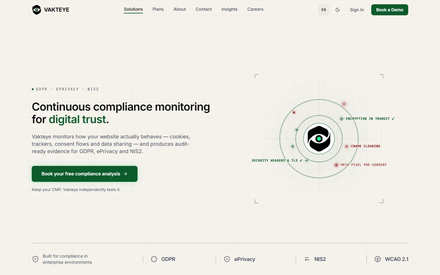Image resolution: width=440 pixels, height=275 pixels.
Task: Click the WCAG 2.1 accessibility icon
Action: pos(378,259)
